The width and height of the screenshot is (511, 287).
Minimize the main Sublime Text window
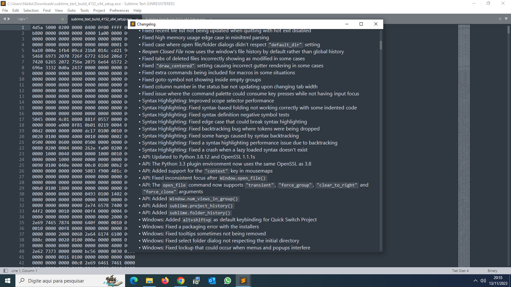click(474, 4)
